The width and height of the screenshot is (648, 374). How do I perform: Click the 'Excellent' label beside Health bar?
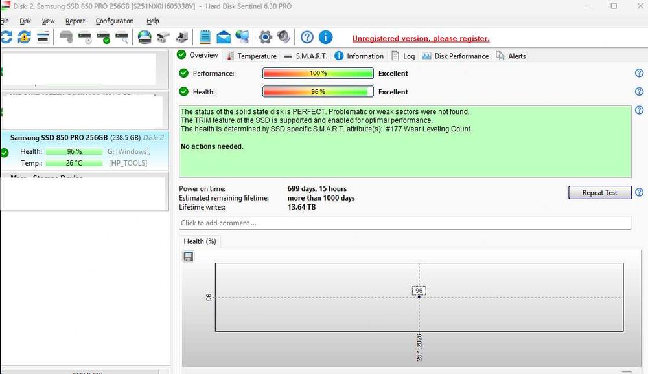click(x=393, y=92)
